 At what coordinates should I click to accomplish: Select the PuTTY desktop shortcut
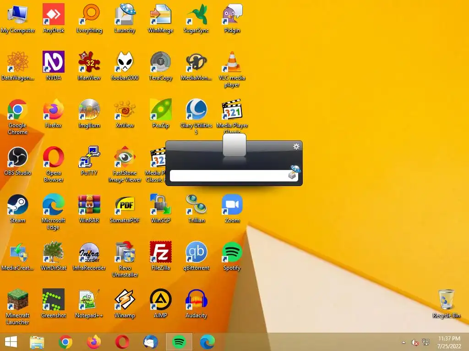[x=89, y=161]
